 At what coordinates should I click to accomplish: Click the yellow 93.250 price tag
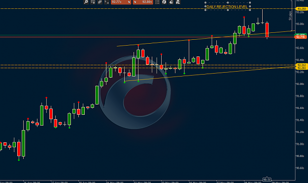[x=302, y=9]
